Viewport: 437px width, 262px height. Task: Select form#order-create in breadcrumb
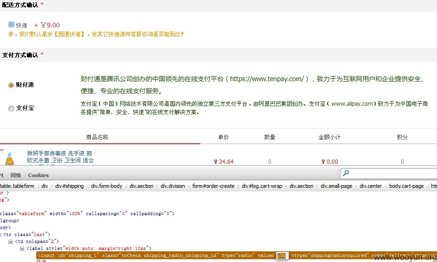(x=213, y=186)
